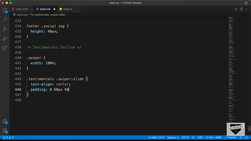This screenshot has width=251, height=141.
Task: Click the unsaved dot on style.css tab
Action: pos(54,9)
